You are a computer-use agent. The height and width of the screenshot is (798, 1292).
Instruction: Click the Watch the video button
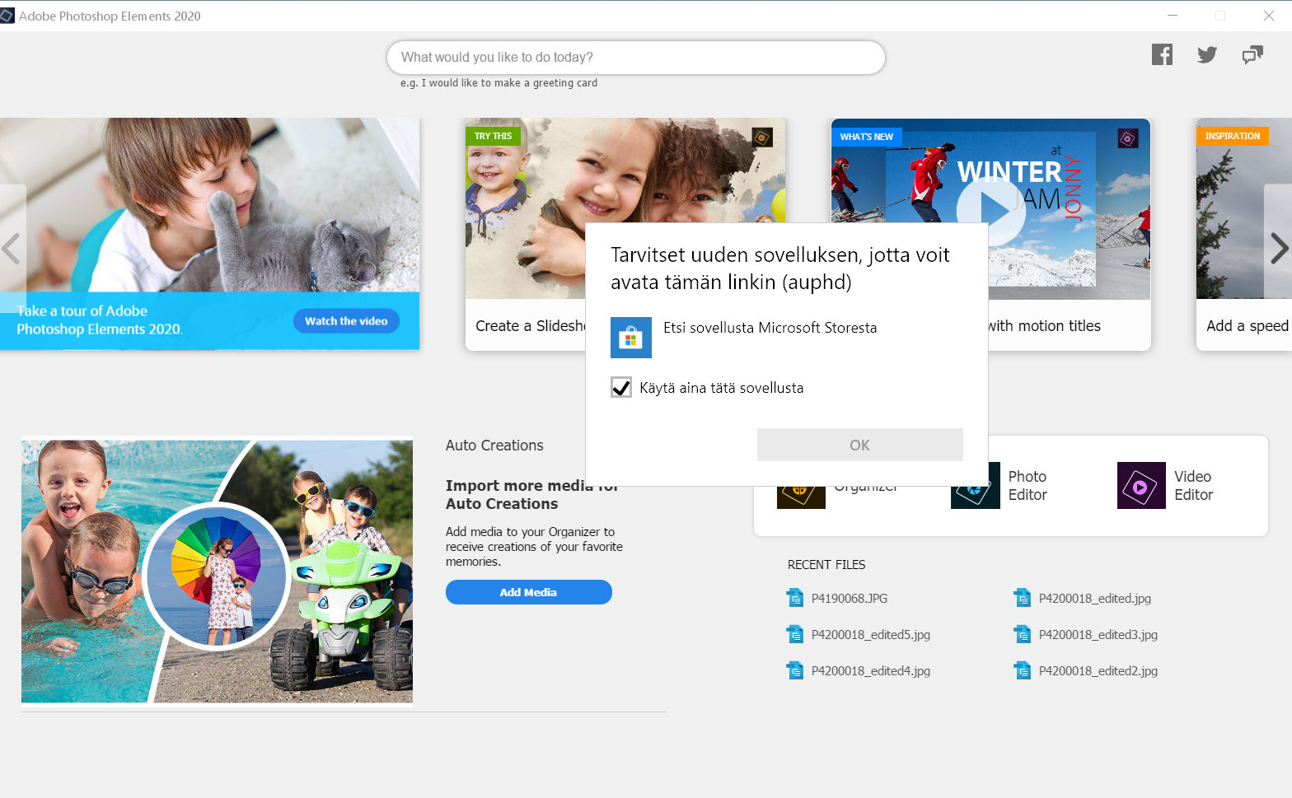tap(346, 321)
